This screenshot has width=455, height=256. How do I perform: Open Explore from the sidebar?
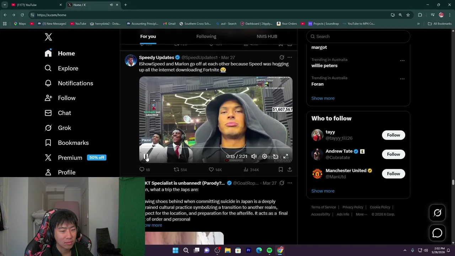(x=61, y=68)
